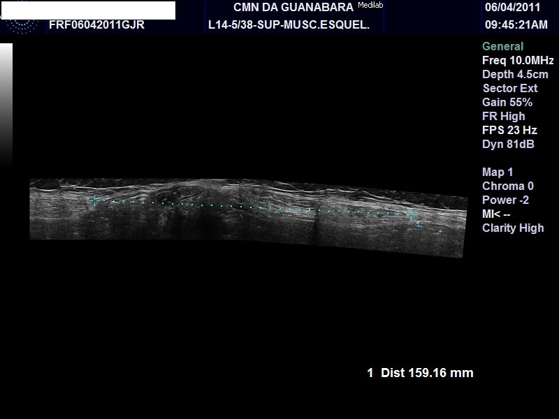Click 'Gain 55%' parameter
This screenshot has width=559, height=419.
click(507, 102)
